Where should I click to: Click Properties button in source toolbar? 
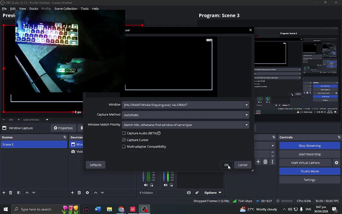[x=63, y=128]
